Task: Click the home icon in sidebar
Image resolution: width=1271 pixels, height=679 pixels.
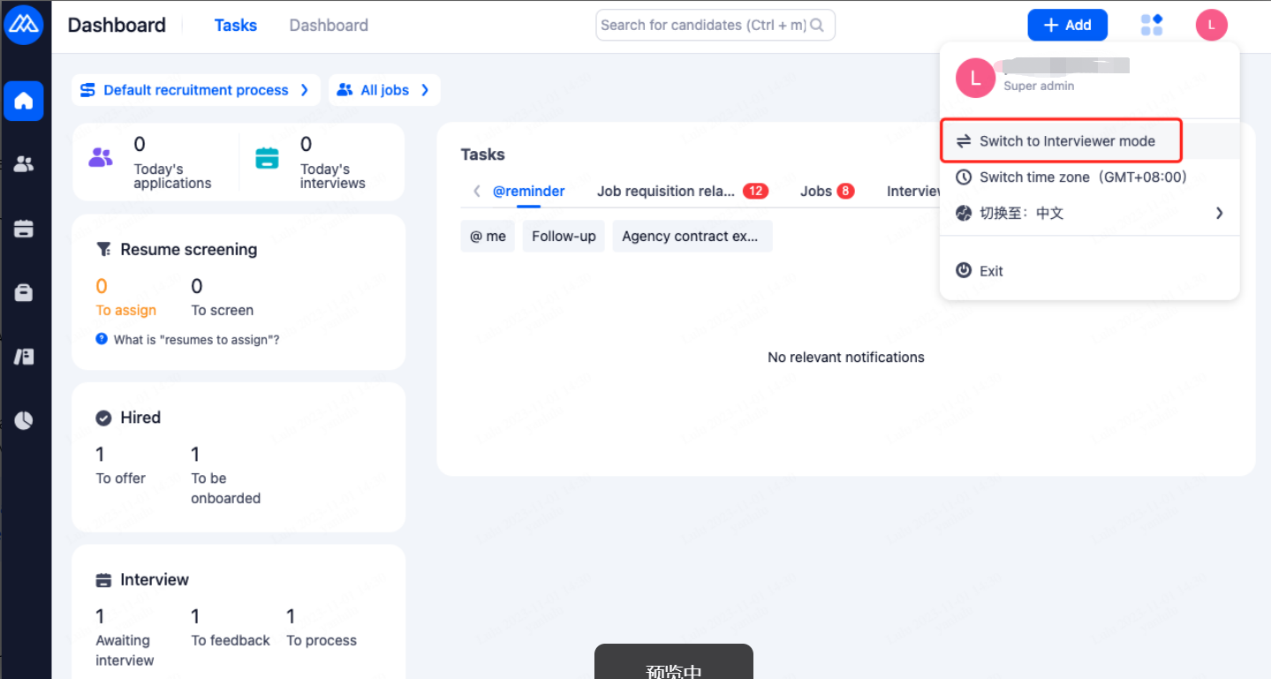Action: pyautogui.click(x=24, y=101)
